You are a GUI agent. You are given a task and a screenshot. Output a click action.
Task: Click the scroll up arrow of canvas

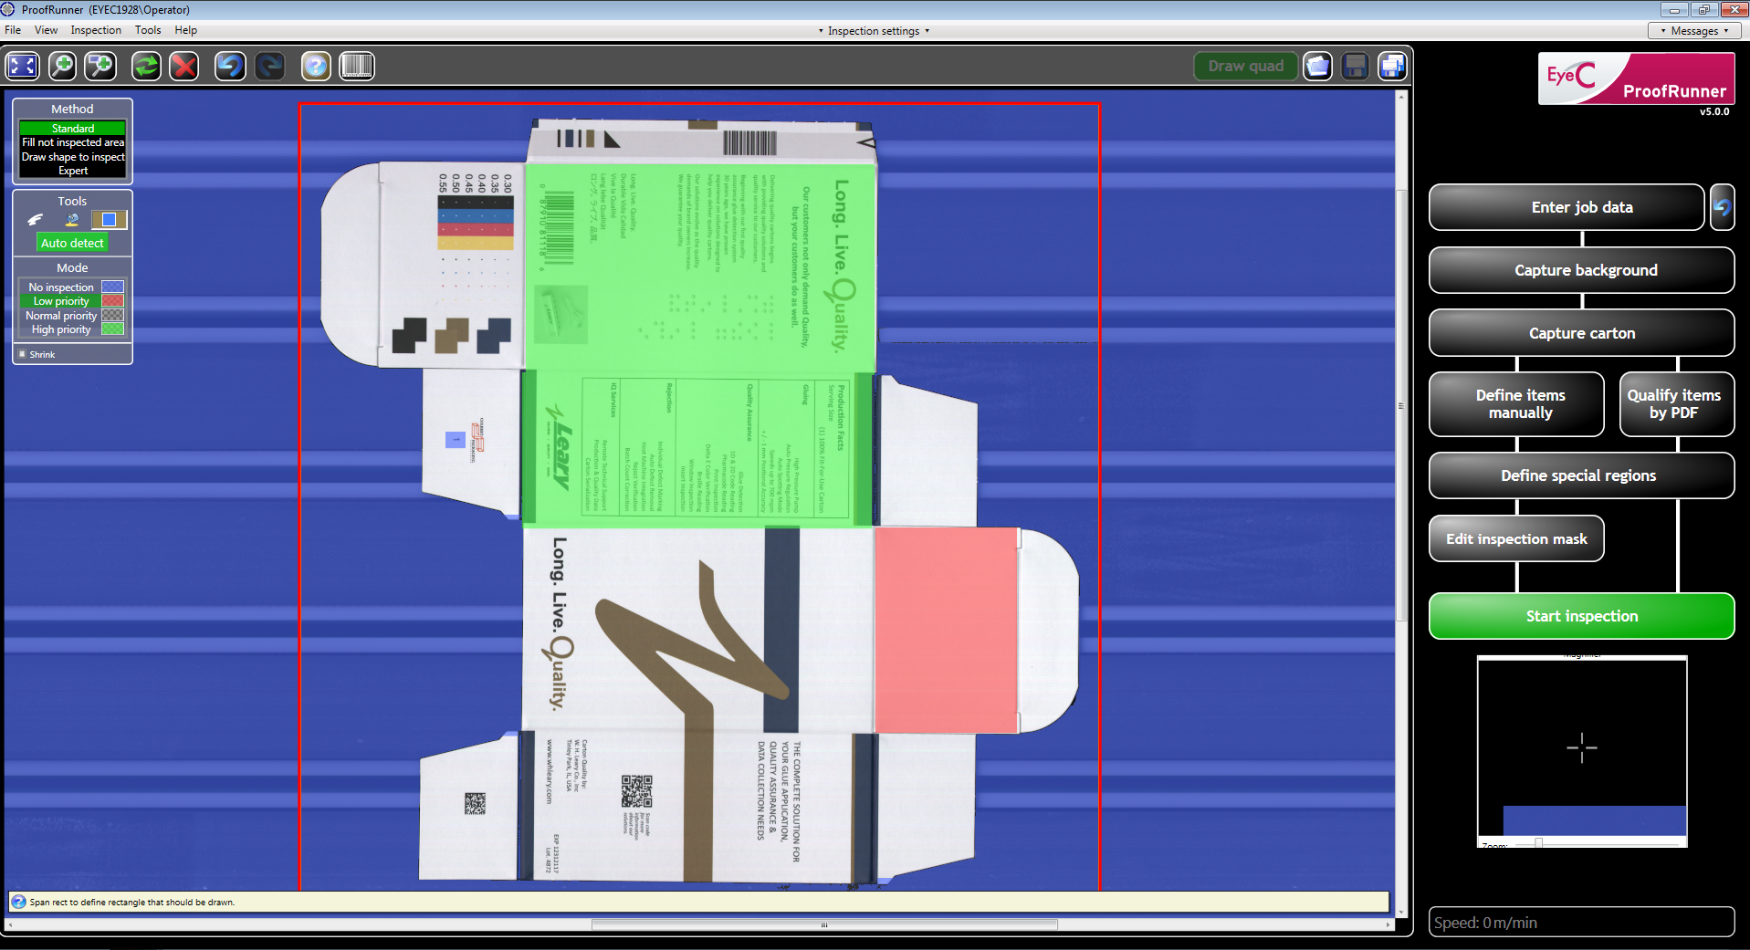pyautogui.click(x=1401, y=97)
